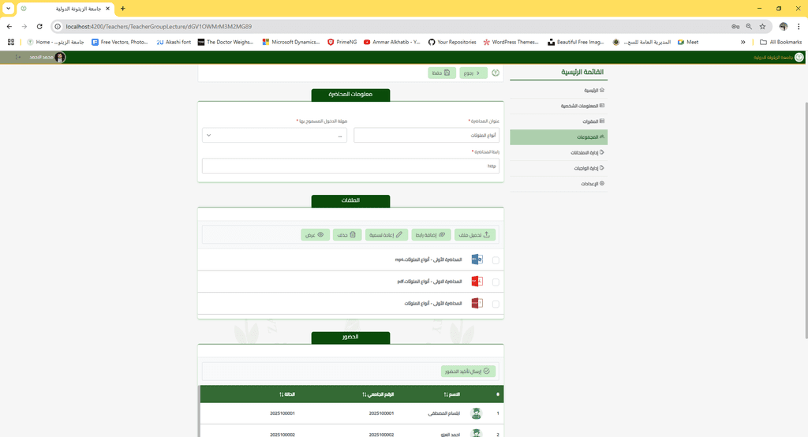The width and height of the screenshot is (808, 437).
Task: Go back with the رجوع button
Action: (473, 73)
